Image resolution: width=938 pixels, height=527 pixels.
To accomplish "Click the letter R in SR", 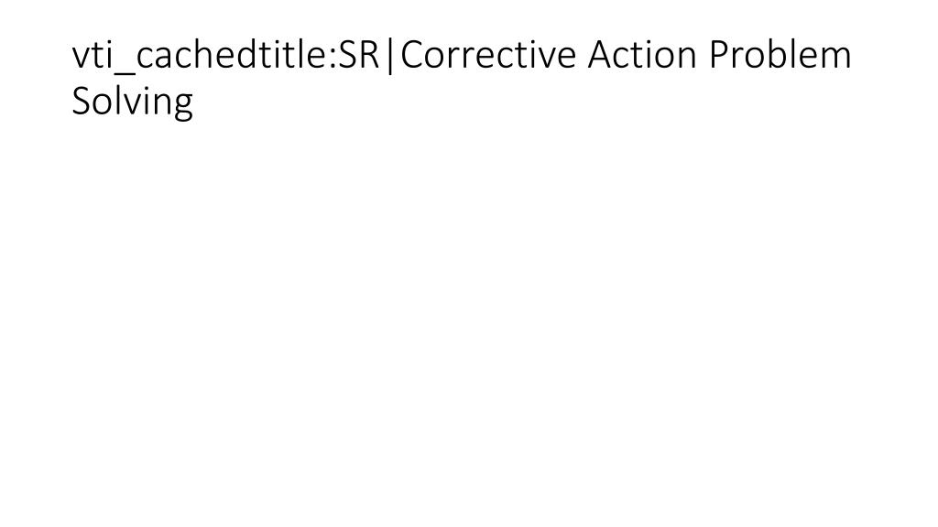I will 369,55.
